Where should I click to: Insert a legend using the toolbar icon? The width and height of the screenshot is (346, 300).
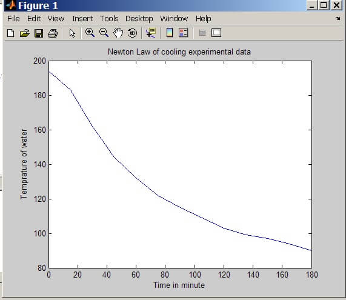[x=184, y=33]
